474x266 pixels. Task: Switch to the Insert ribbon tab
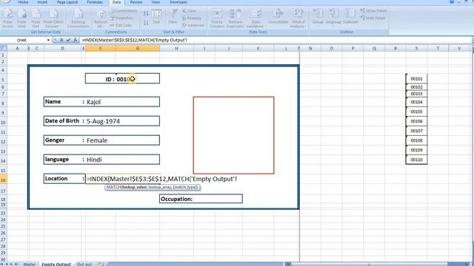point(42,2)
